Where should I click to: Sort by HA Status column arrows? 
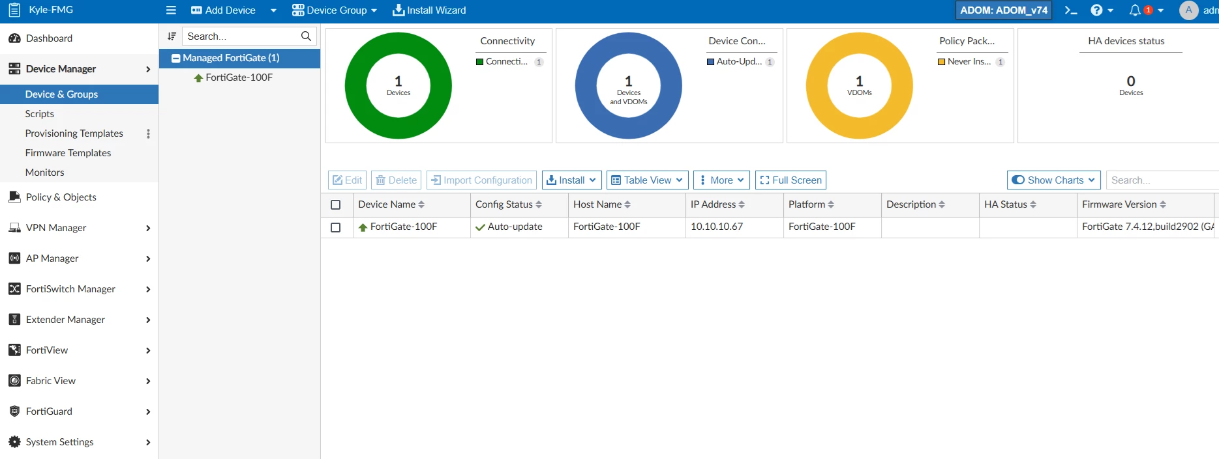1033,204
